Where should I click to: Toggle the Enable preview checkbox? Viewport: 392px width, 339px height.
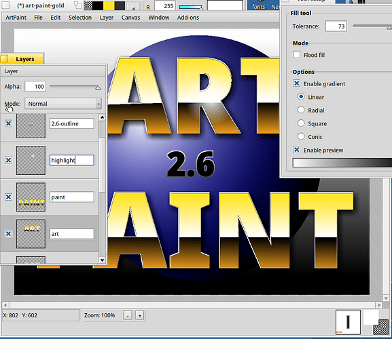tap(296, 150)
